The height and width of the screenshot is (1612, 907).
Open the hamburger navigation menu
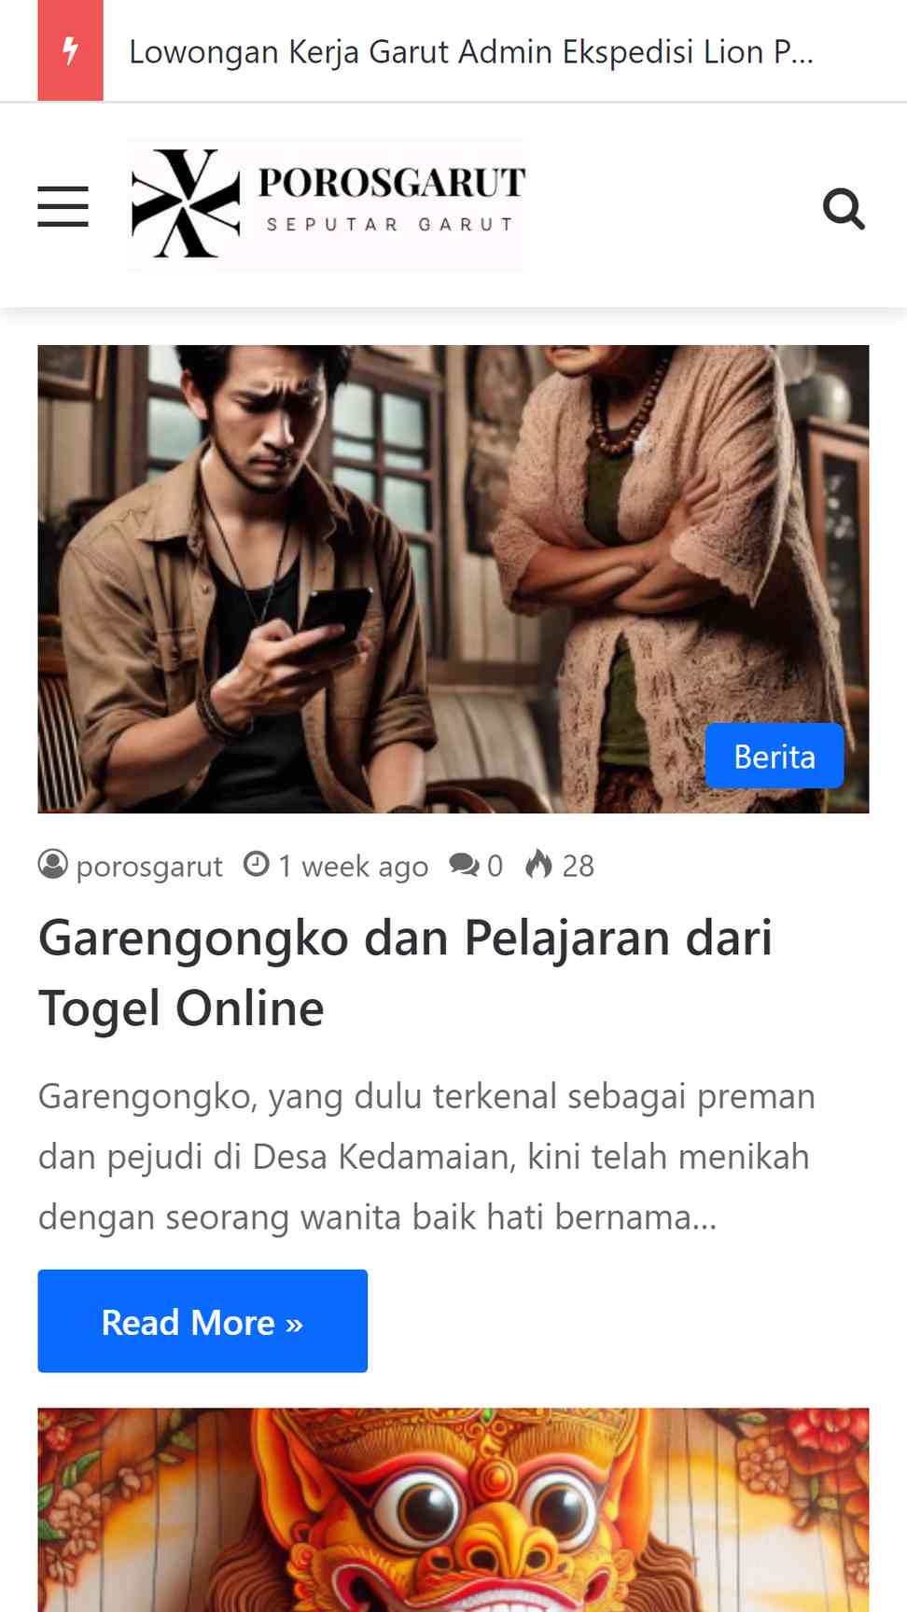point(63,206)
